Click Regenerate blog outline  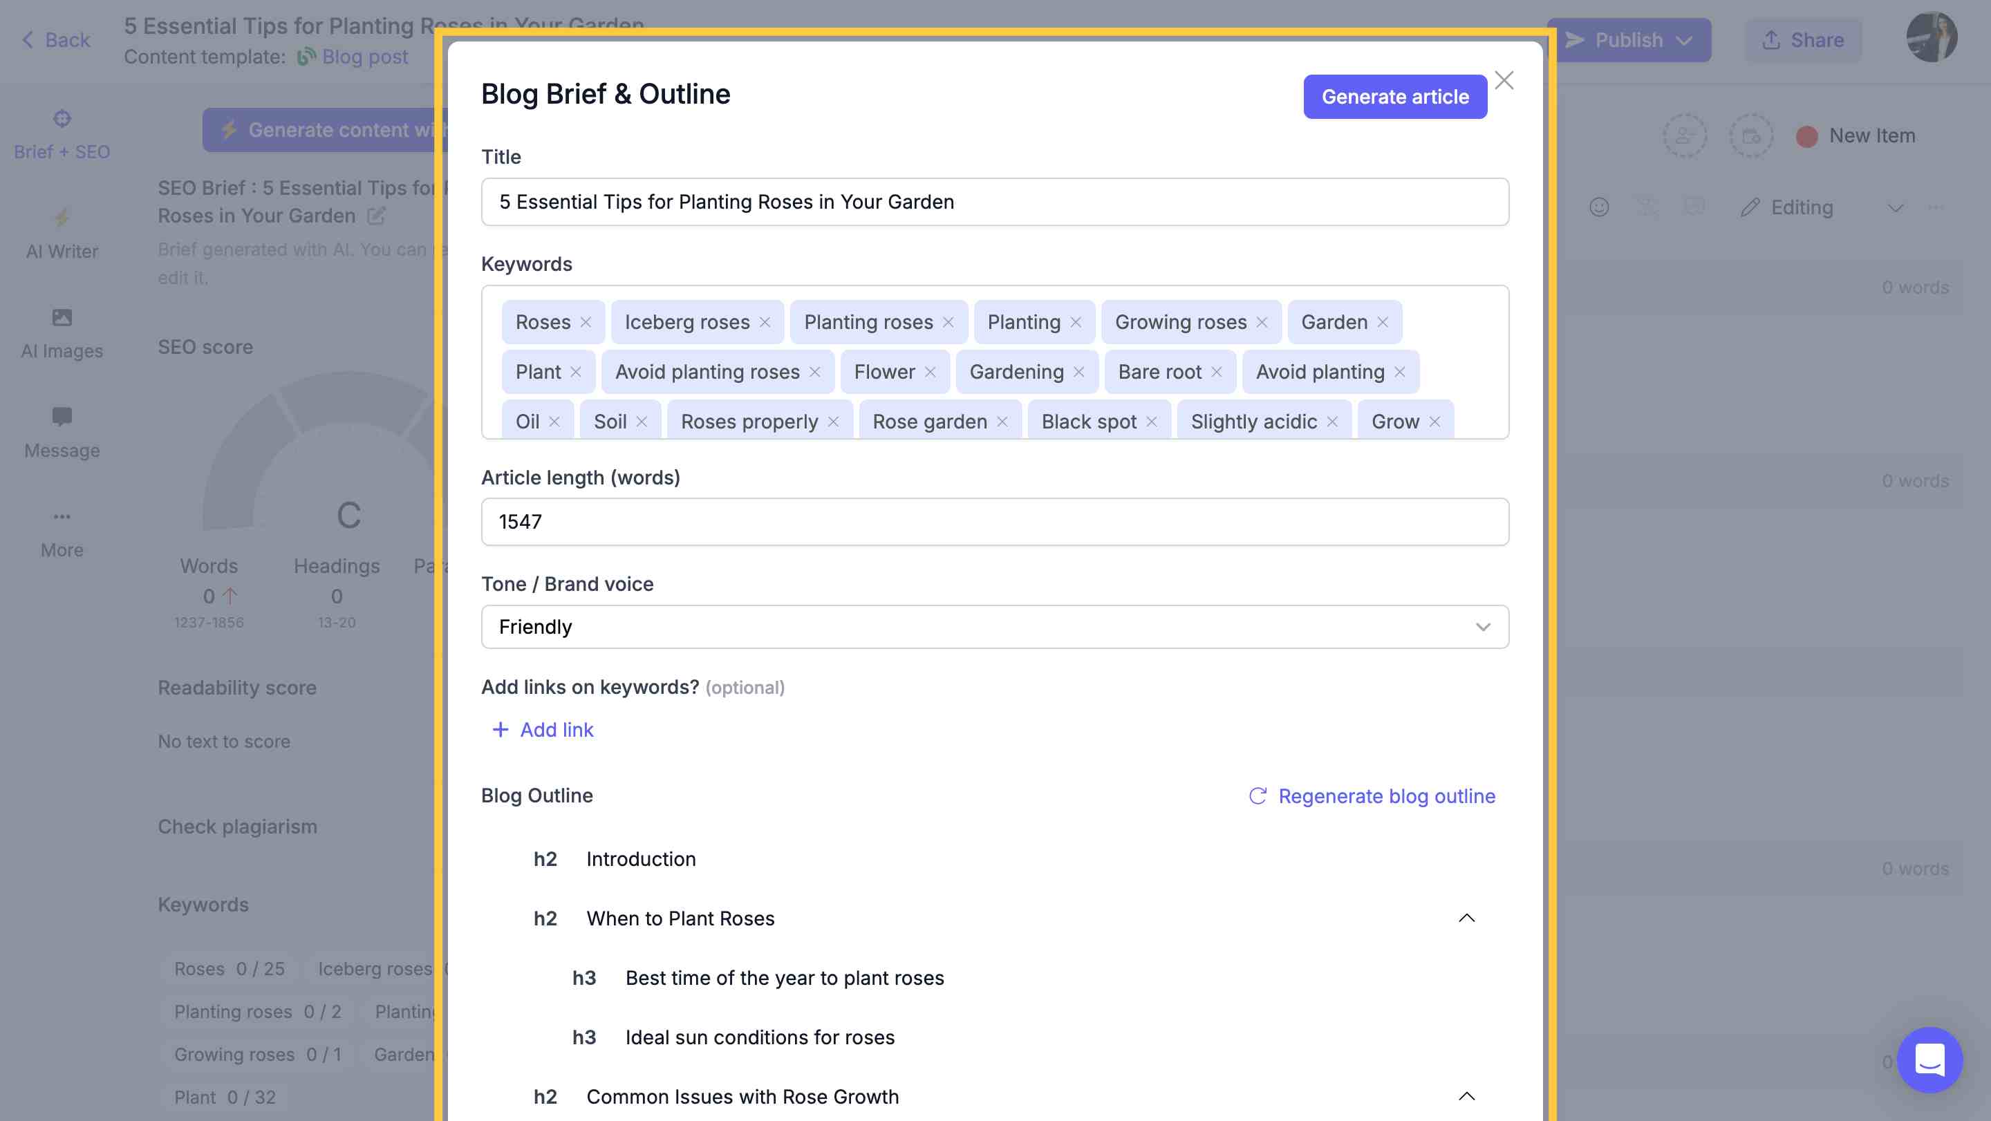(x=1372, y=795)
